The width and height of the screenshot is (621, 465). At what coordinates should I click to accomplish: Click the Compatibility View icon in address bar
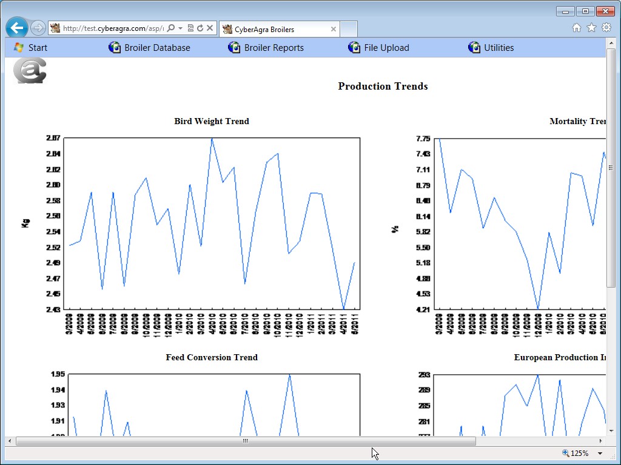pos(190,28)
